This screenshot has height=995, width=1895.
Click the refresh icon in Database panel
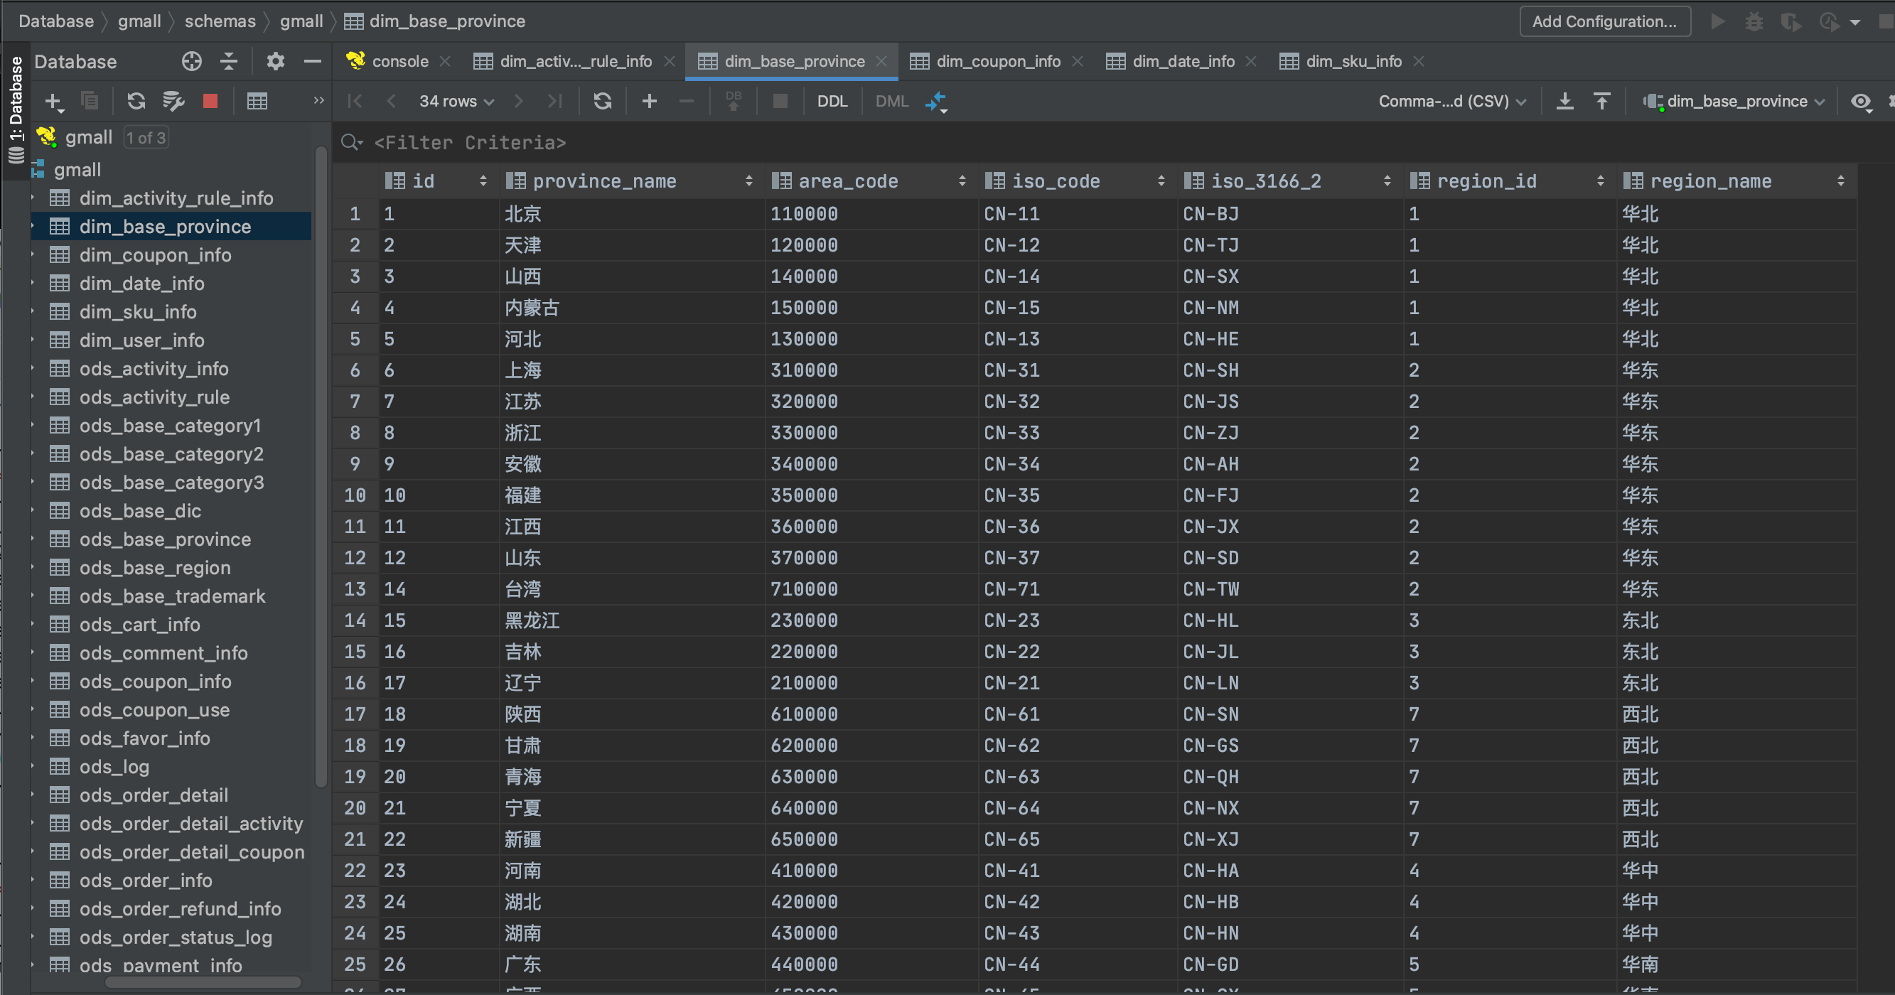point(136,101)
